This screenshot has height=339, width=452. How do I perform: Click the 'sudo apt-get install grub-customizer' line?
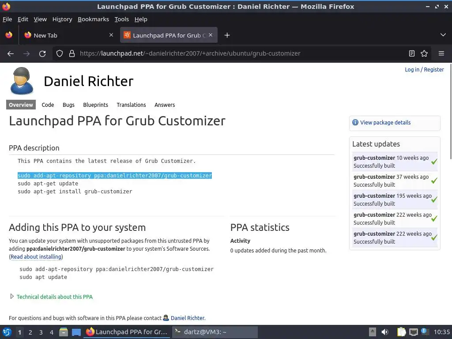[75, 192]
